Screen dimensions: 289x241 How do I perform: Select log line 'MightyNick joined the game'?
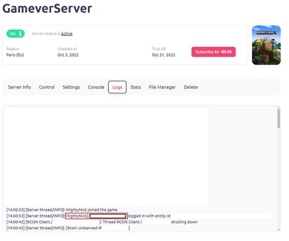[x=62, y=210]
